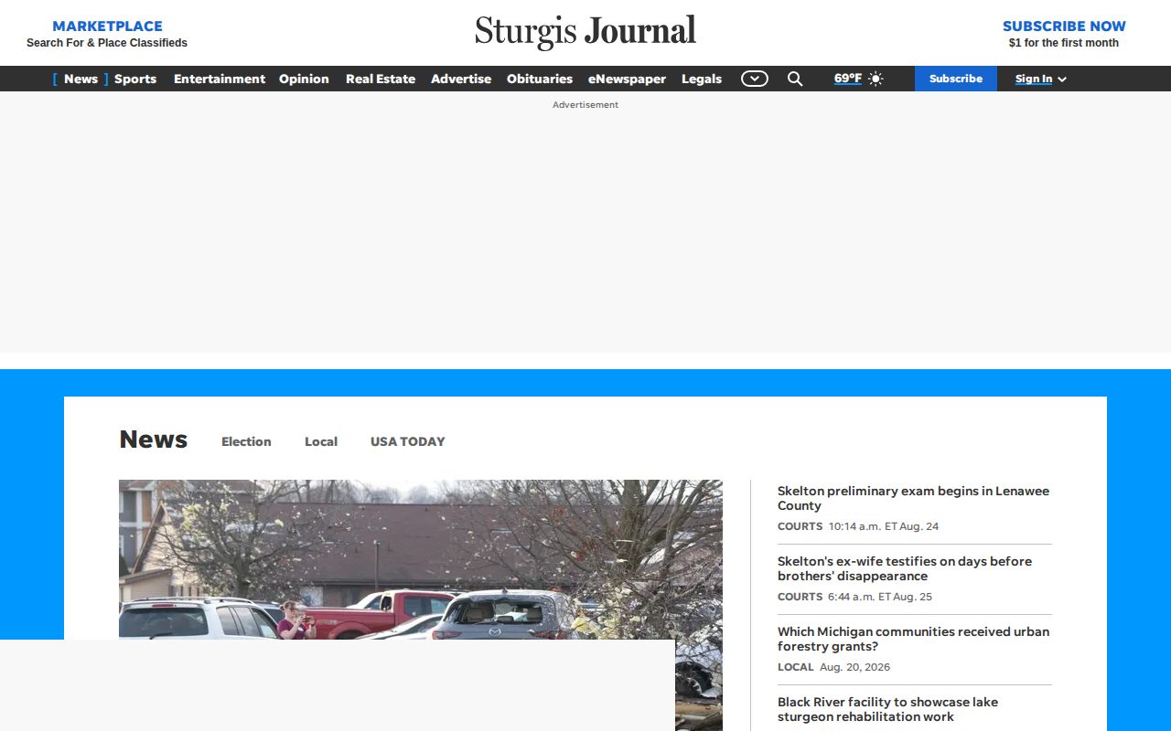Screen dimensions: 1171x731
Task: Select Real Estate in the navigation bar
Action: tap(381, 79)
